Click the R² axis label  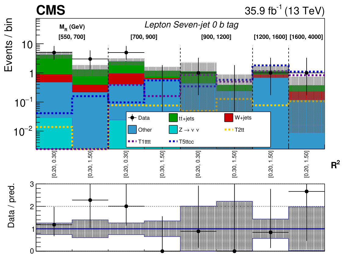(x=335, y=165)
